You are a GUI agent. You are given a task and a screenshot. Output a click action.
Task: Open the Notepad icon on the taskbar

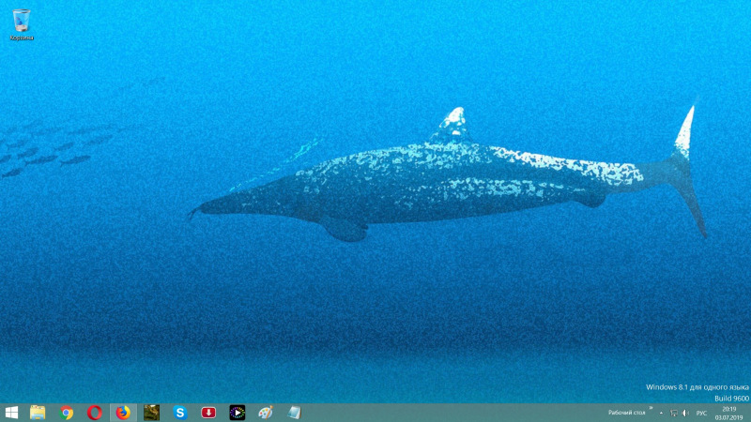[x=294, y=413]
